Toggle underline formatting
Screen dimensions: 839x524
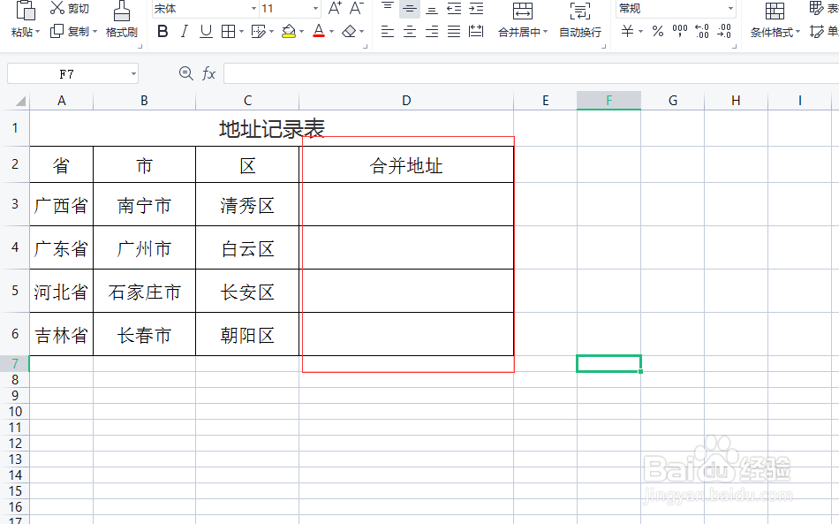tap(206, 32)
